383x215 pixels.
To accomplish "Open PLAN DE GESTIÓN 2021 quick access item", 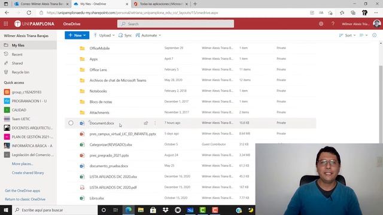I will 28,137.
